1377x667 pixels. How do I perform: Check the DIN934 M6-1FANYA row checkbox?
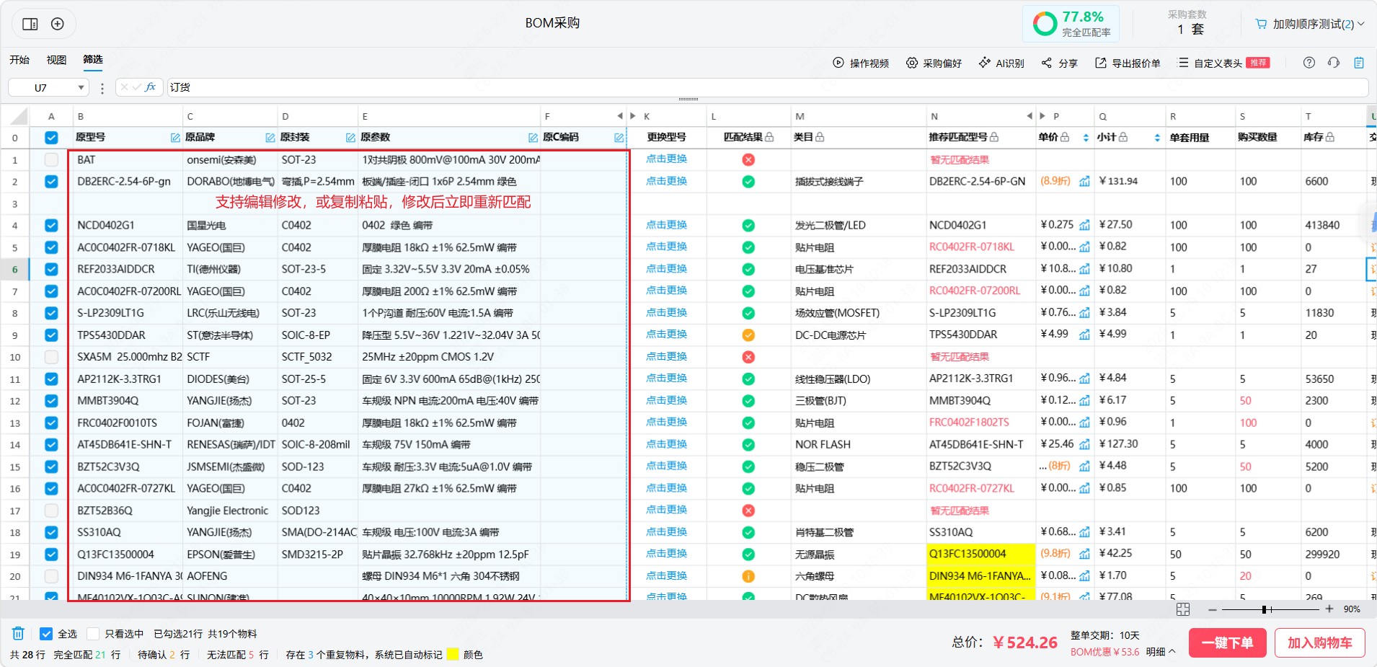(51, 576)
